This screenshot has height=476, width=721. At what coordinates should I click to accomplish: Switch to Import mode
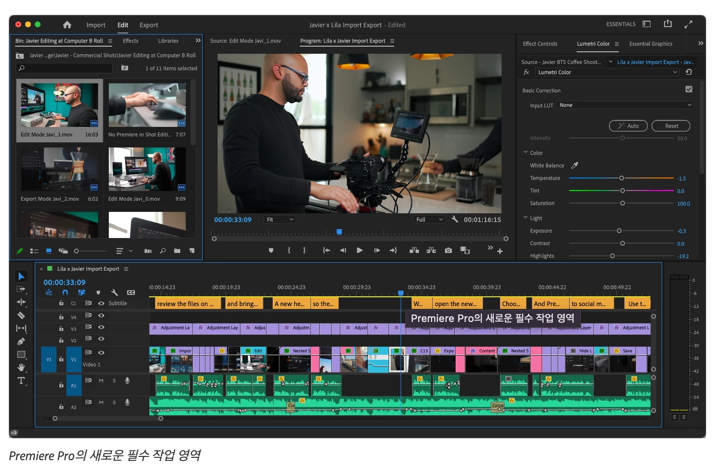point(96,25)
